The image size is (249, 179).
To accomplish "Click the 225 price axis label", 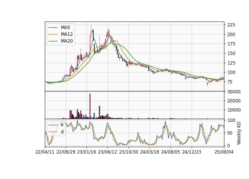I will [x=231, y=25].
